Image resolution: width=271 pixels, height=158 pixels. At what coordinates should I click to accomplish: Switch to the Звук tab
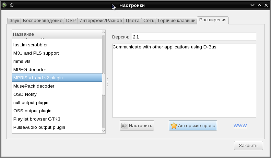[14, 21]
